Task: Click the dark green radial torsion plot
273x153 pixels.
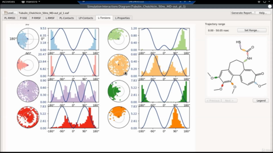Action: [x=119, y=91]
